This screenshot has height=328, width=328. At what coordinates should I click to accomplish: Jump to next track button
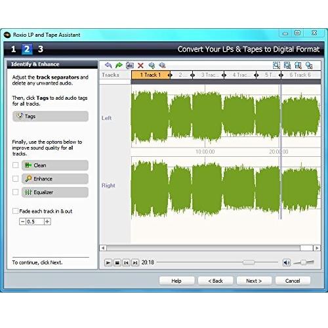point(135,262)
